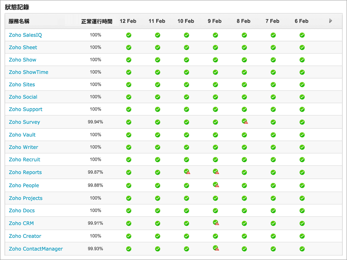Click Zoho CRM green check for 11 Feb
Screen dimensions: 347x260
157,224
